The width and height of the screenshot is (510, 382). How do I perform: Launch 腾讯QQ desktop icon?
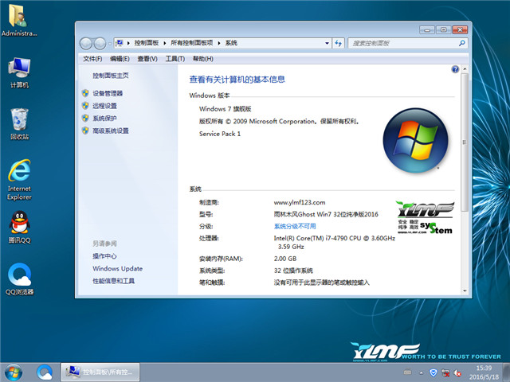coord(19,227)
